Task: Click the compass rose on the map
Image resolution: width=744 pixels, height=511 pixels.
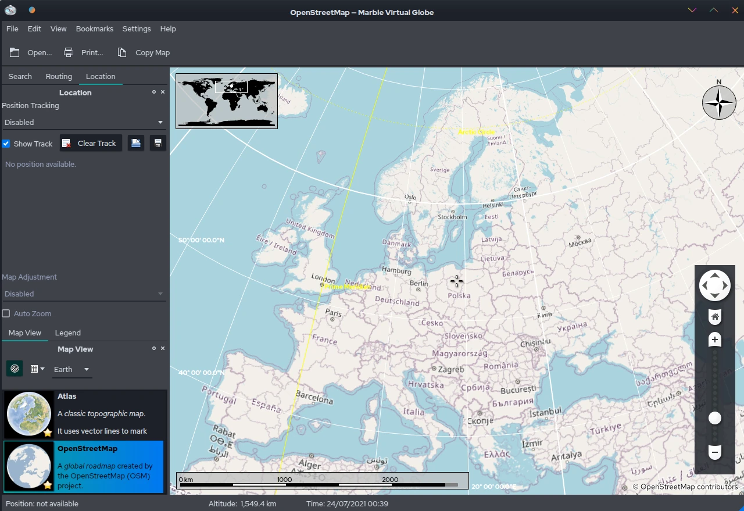Action: click(x=719, y=102)
